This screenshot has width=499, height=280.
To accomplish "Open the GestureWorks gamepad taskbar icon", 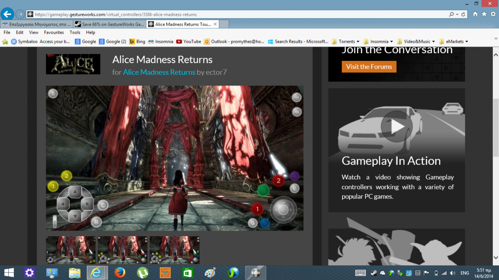I will point(256,273).
